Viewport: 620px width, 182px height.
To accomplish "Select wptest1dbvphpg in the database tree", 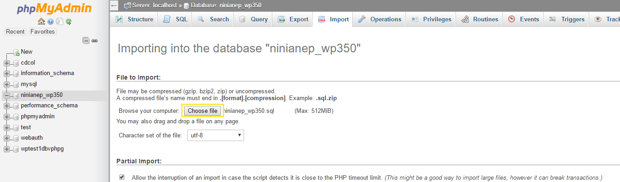I will point(42,149).
